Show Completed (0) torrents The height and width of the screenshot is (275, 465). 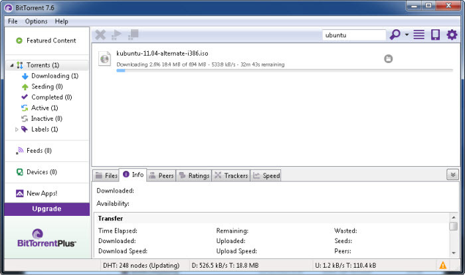52,97
